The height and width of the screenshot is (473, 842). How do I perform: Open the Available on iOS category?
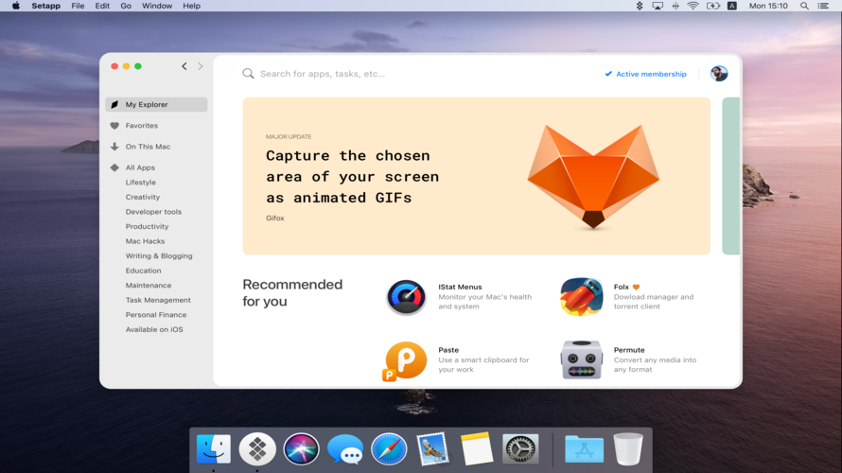coord(154,329)
